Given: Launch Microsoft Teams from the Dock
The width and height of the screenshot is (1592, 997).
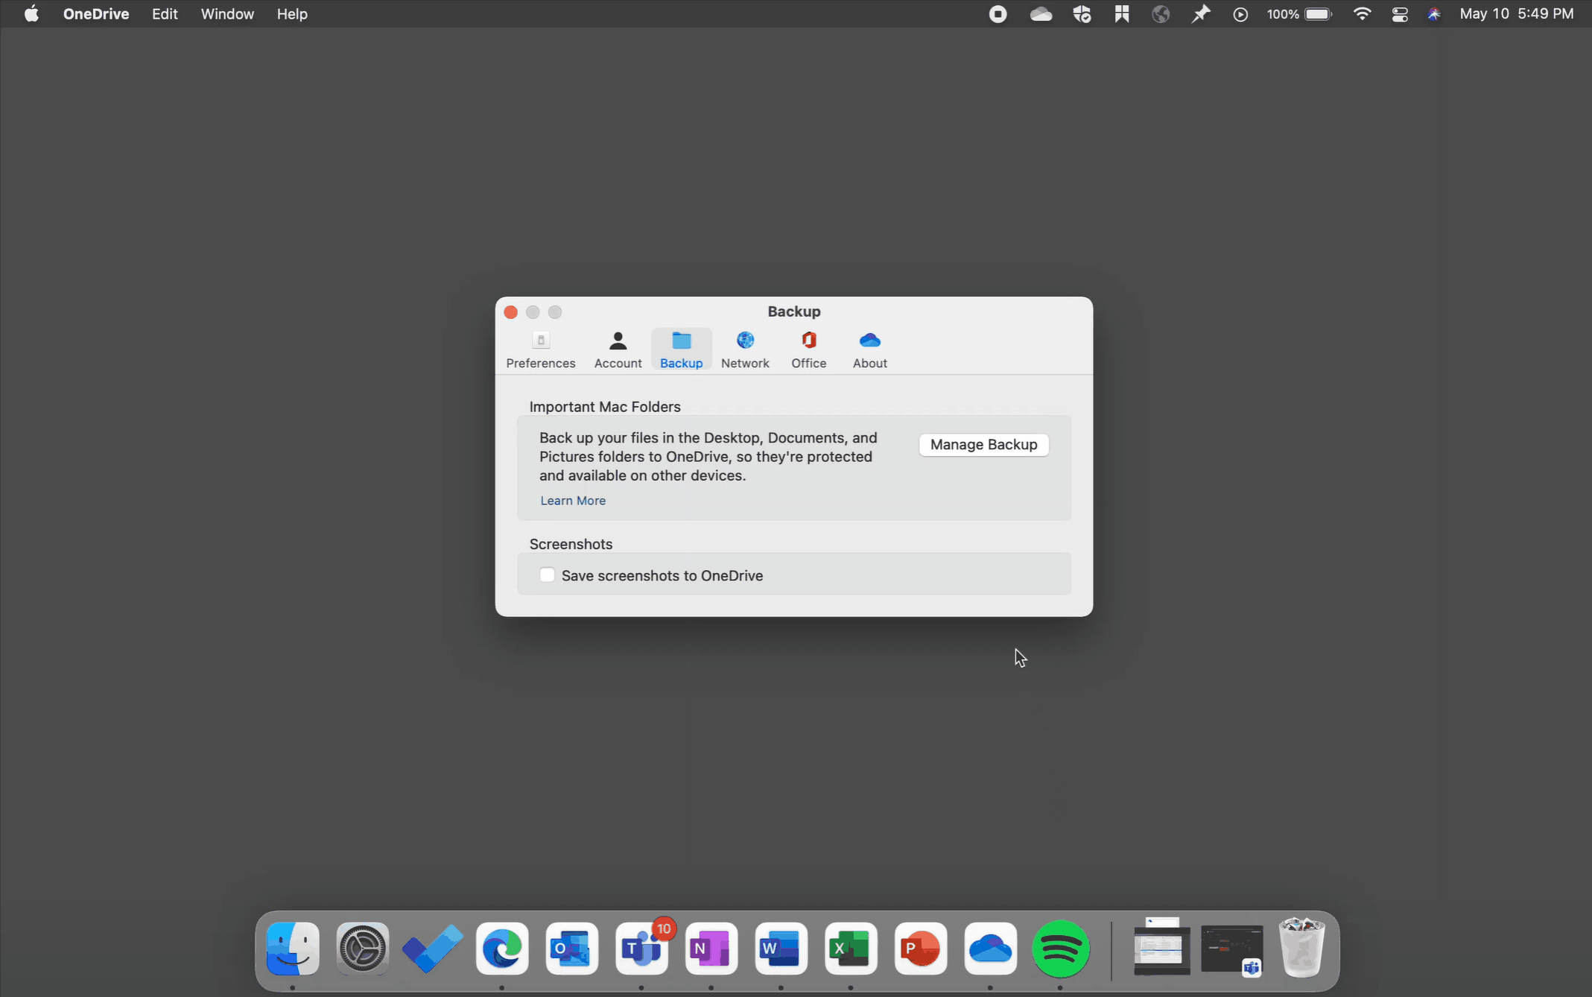Looking at the screenshot, I should (641, 949).
